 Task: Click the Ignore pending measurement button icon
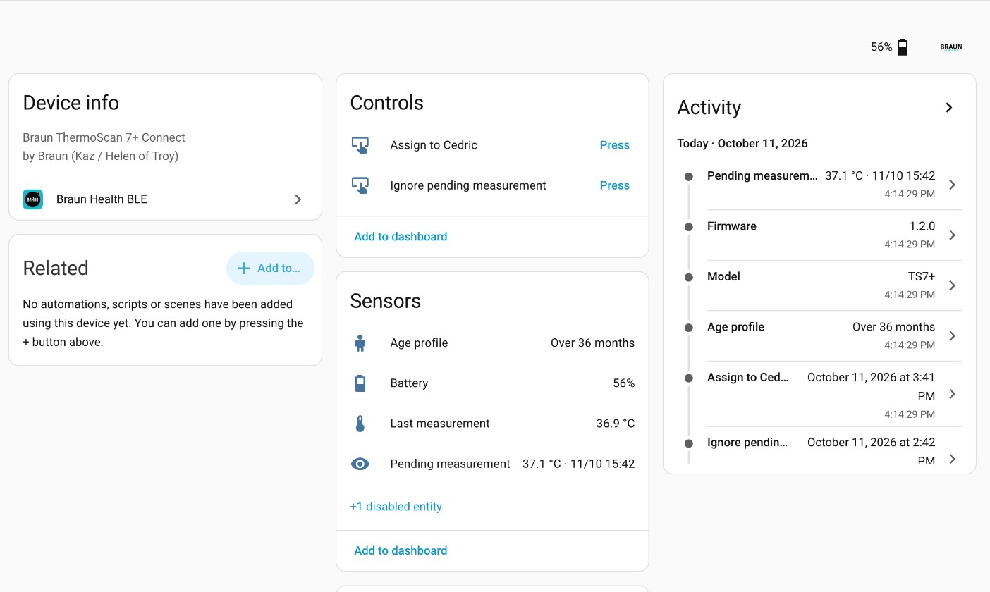tap(360, 185)
